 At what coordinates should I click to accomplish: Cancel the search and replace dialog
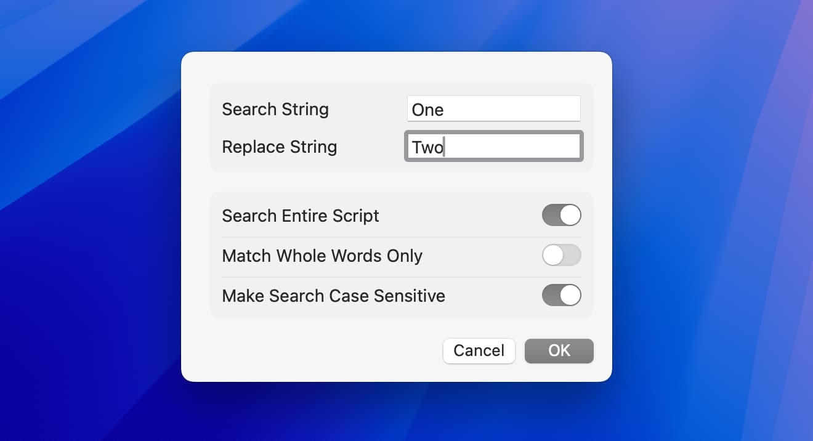coord(479,351)
